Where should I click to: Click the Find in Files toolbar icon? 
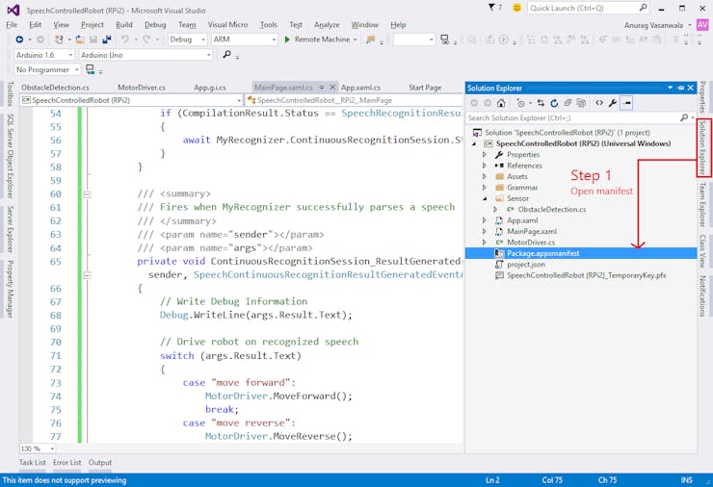click(371, 39)
